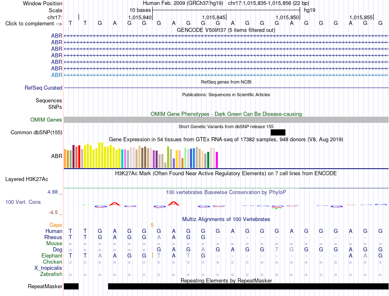This screenshot has height=296, width=389.
Task: Click the ABR label beside GTEx chart
Action: click(57, 156)
